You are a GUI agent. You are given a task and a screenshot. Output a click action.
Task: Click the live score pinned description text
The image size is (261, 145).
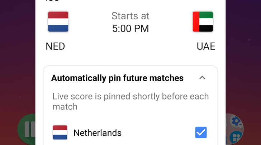[x=130, y=101]
